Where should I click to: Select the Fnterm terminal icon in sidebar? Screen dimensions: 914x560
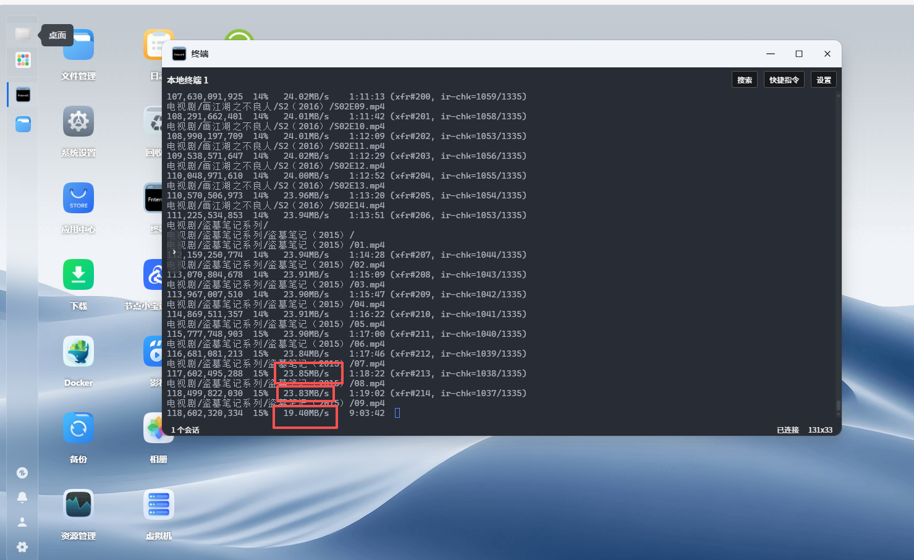click(22, 95)
